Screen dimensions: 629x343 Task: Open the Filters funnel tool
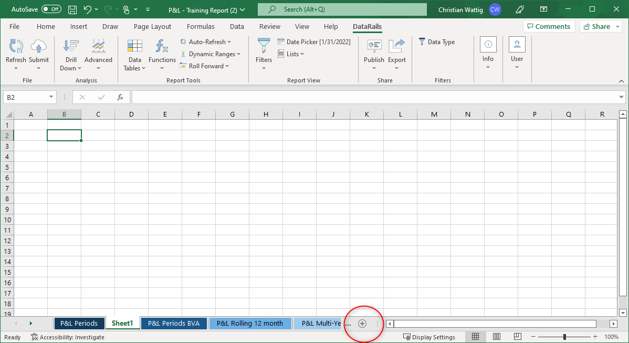(x=264, y=55)
